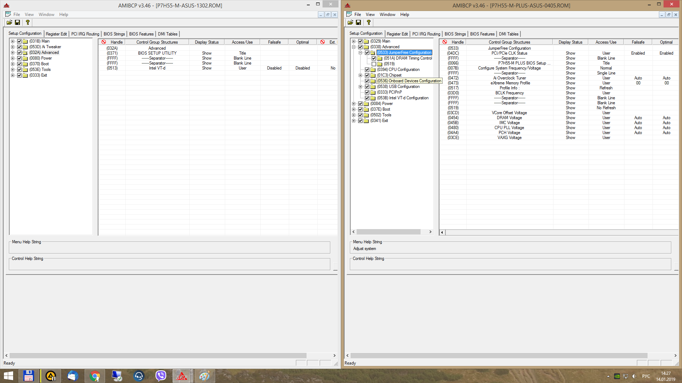Open Viber from the taskbar
The height and width of the screenshot is (383, 682).
[x=161, y=376]
